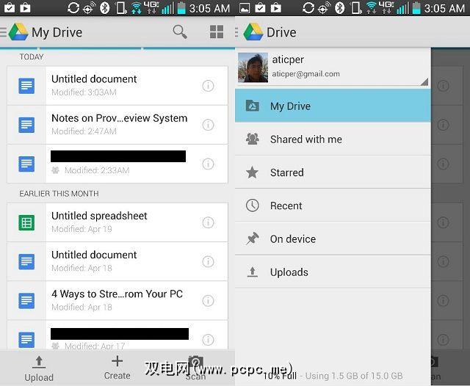Open sheet icon of Untitled spreadsheet
The height and width of the screenshot is (386, 470).
click(26, 222)
